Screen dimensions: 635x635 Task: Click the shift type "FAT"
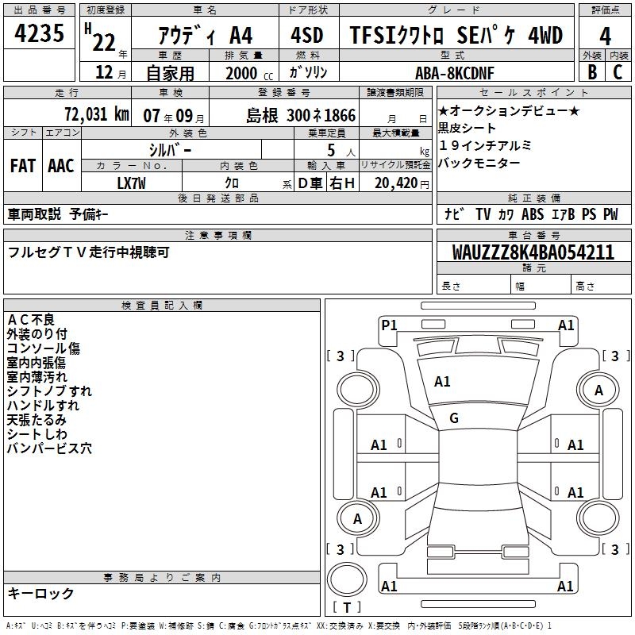tap(23, 166)
